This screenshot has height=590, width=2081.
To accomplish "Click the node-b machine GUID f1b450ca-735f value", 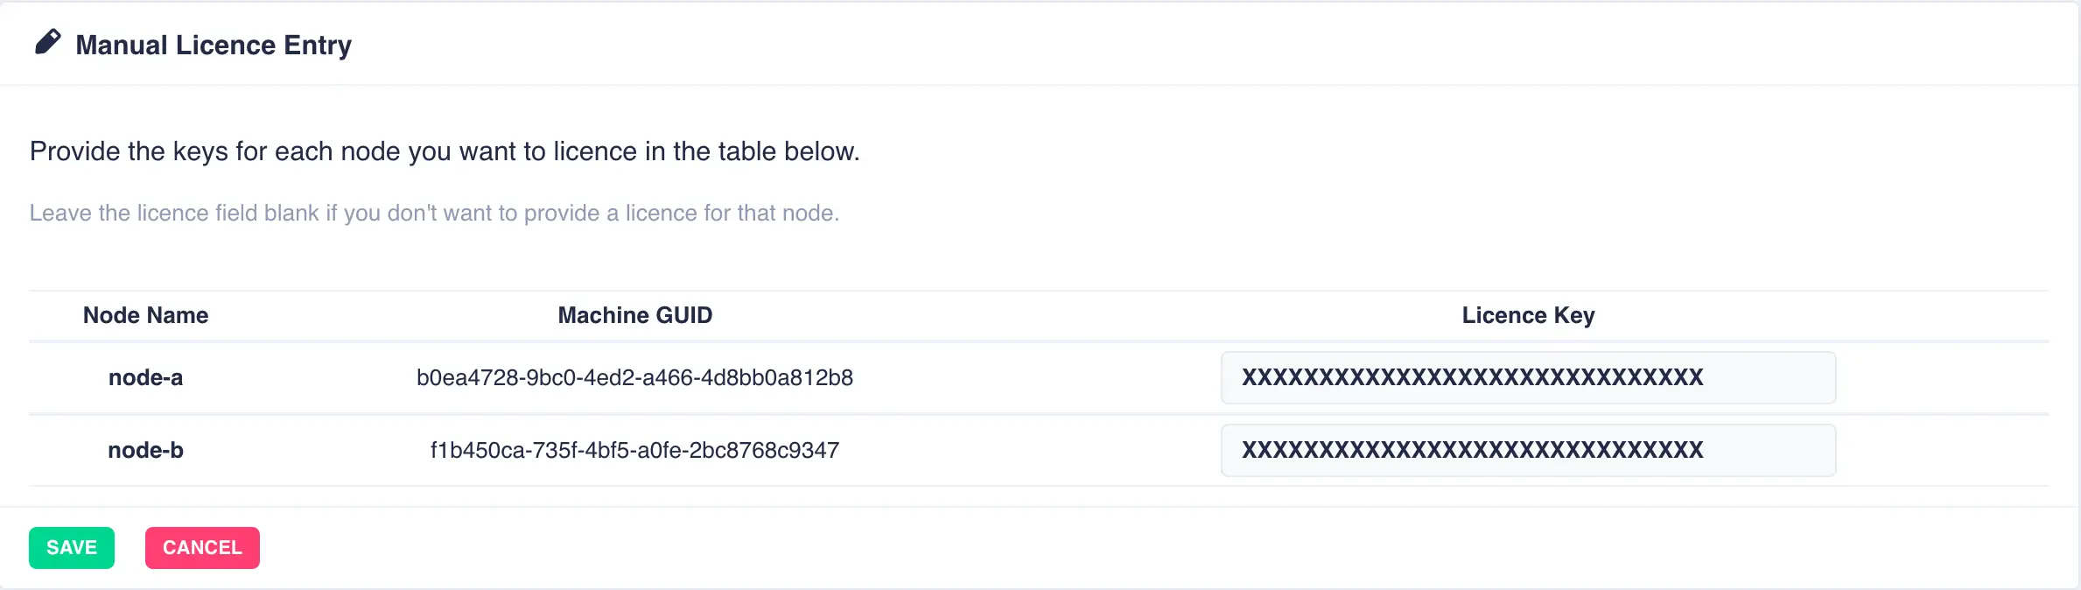I will [634, 450].
